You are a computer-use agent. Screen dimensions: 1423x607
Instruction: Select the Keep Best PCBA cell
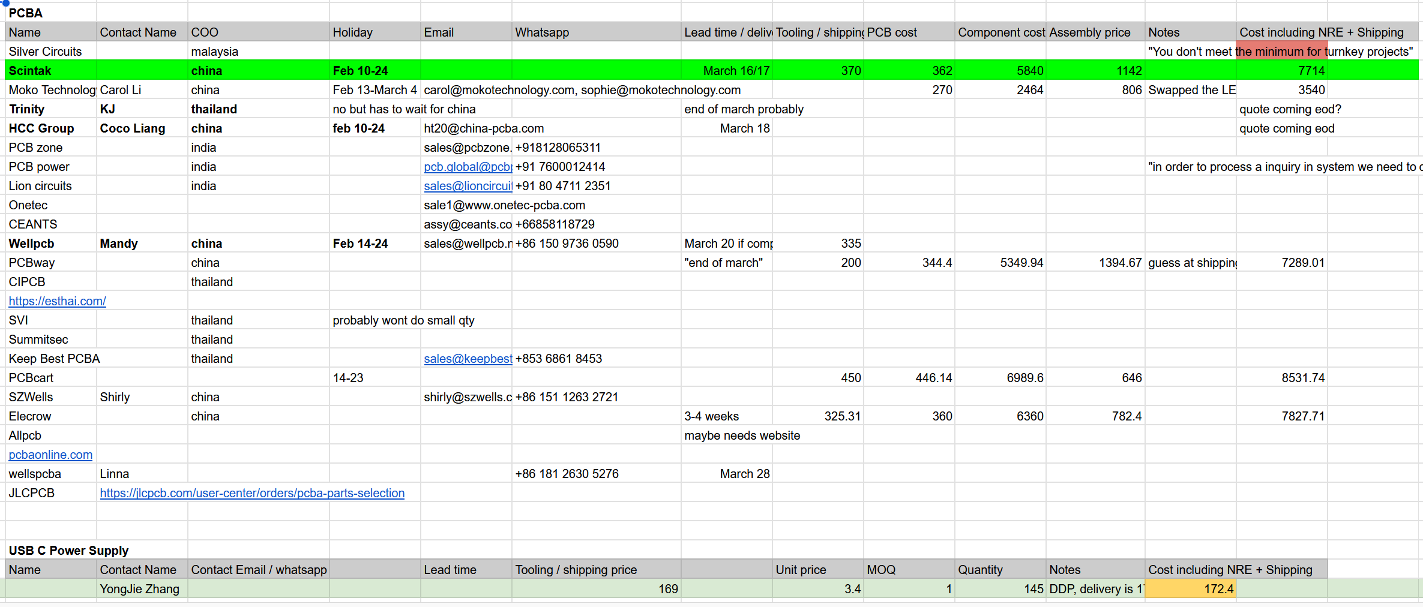tap(54, 359)
